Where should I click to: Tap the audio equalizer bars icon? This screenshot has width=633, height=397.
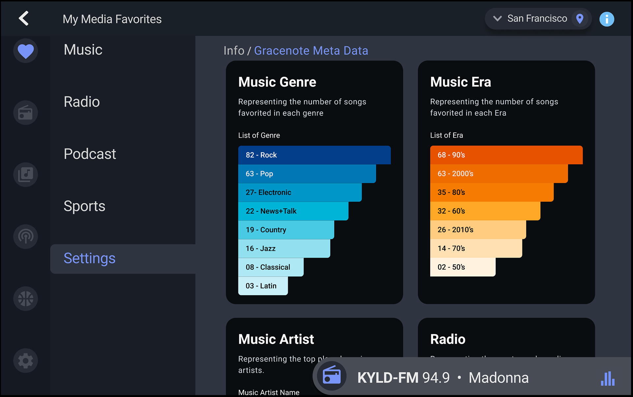pos(607,378)
